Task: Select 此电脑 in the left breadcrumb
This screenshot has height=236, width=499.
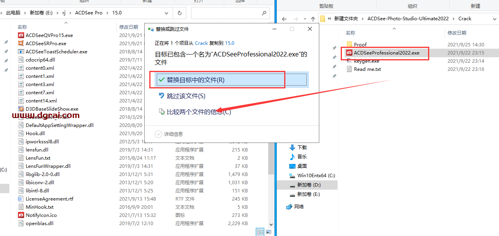Action: [x=14, y=13]
